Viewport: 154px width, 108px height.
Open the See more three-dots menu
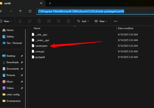coord(115,21)
